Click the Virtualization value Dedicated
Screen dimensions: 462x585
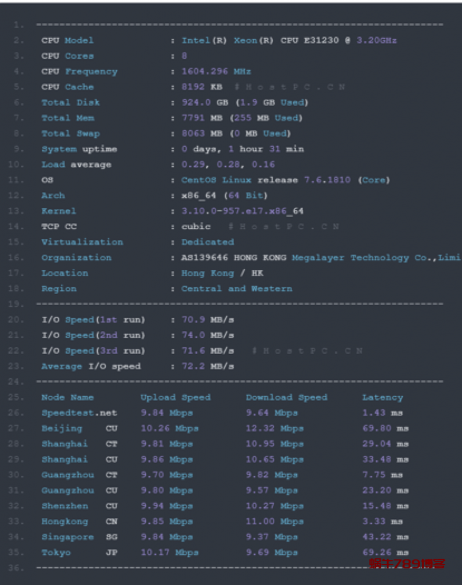208,242
